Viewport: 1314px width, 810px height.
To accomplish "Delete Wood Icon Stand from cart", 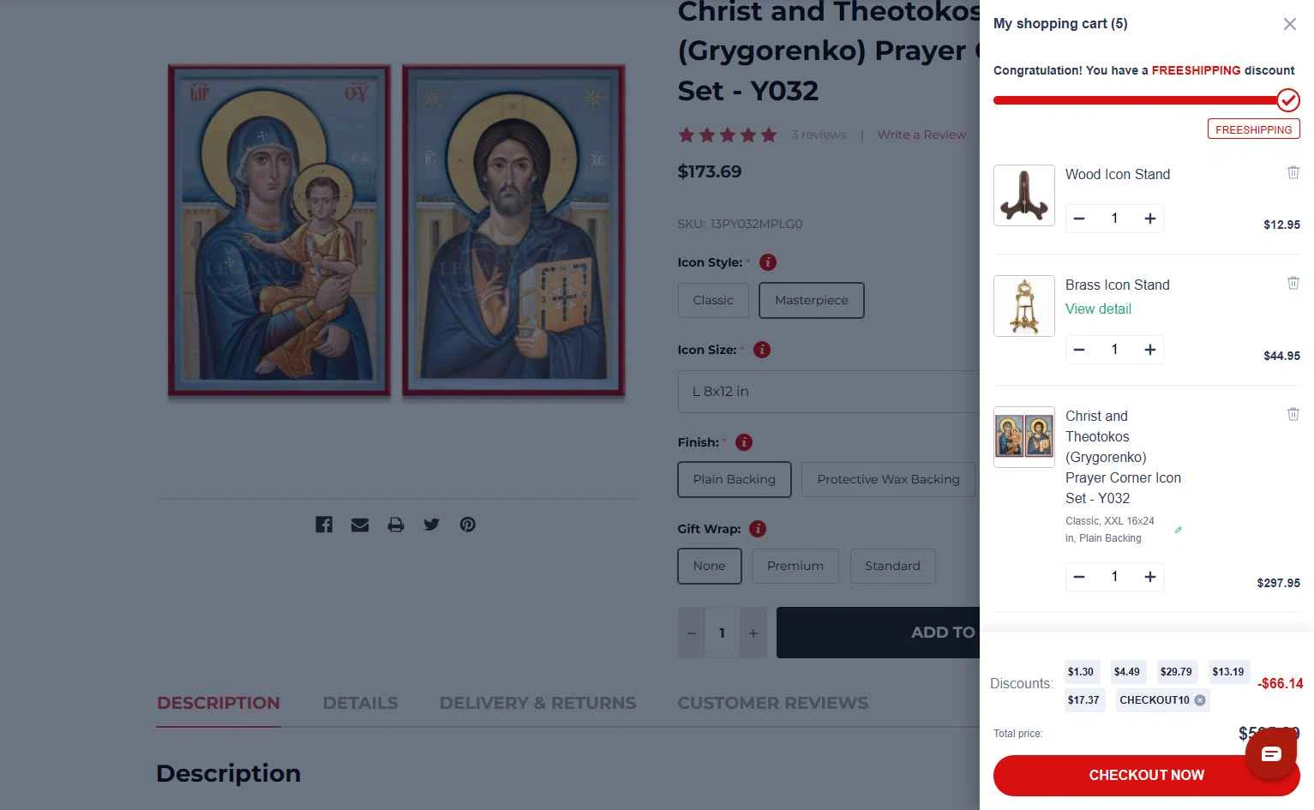I will [x=1293, y=172].
